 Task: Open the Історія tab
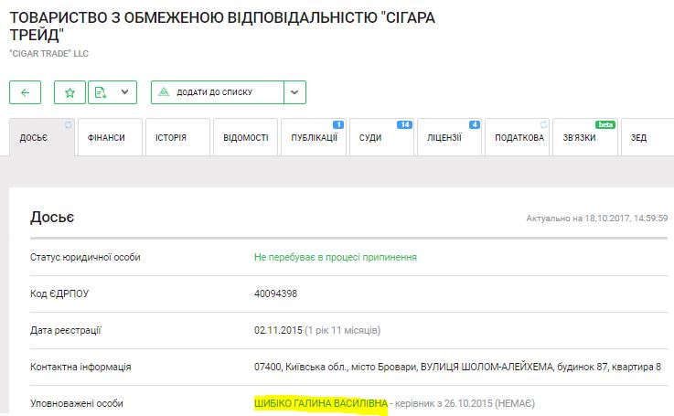point(171,138)
